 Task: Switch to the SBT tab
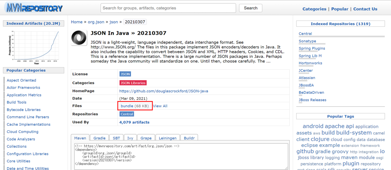click(116, 138)
